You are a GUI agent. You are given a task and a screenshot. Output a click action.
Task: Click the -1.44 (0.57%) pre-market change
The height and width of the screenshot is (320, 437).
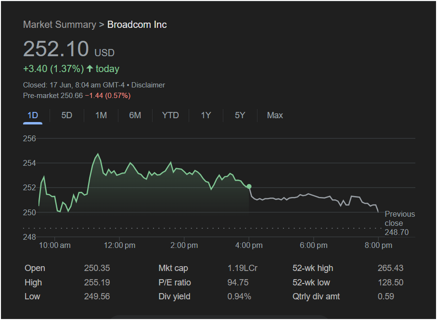click(x=108, y=96)
